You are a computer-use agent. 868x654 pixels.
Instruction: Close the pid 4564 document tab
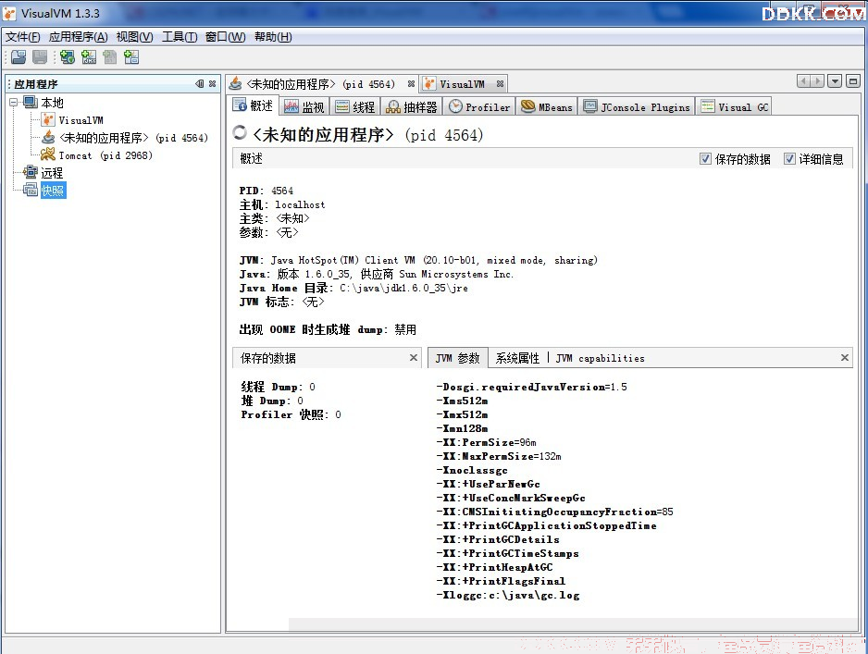click(411, 84)
